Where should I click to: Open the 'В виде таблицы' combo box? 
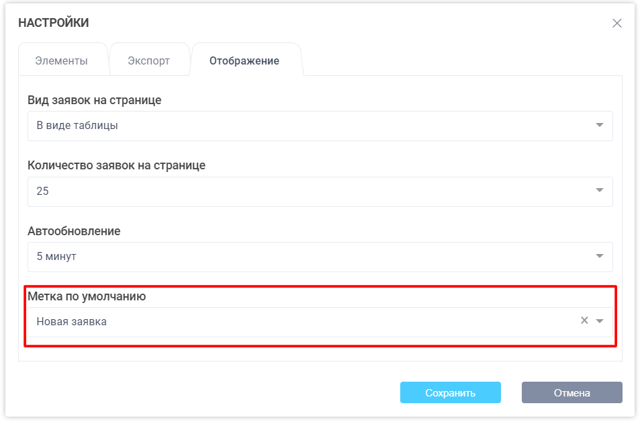coord(309,126)
